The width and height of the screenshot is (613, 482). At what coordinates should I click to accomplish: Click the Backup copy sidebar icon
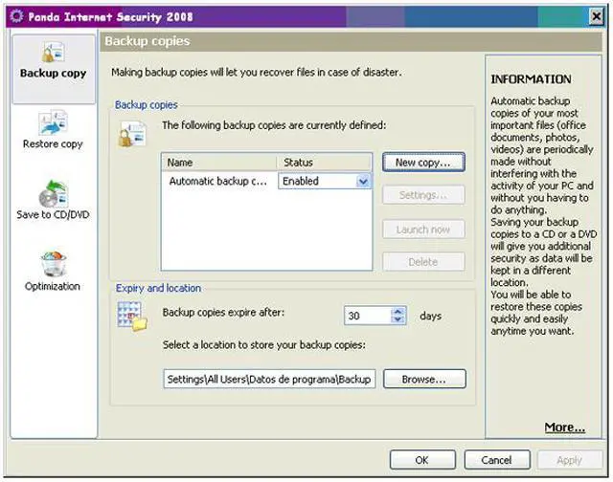point(53,54)
